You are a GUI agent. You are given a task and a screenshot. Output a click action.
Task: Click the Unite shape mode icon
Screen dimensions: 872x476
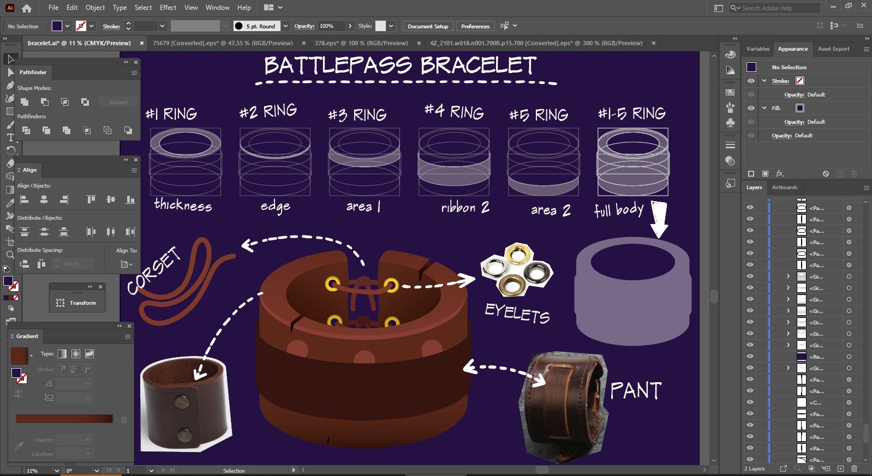pos(25,102)
